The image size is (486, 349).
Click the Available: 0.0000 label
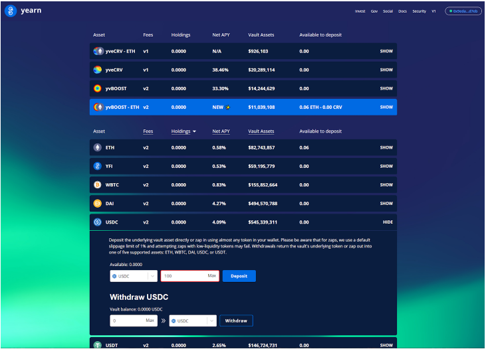pos(126,265)
